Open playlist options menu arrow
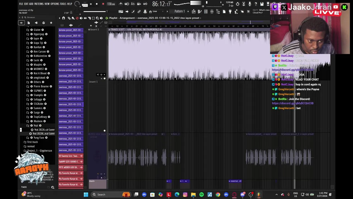 59,18
